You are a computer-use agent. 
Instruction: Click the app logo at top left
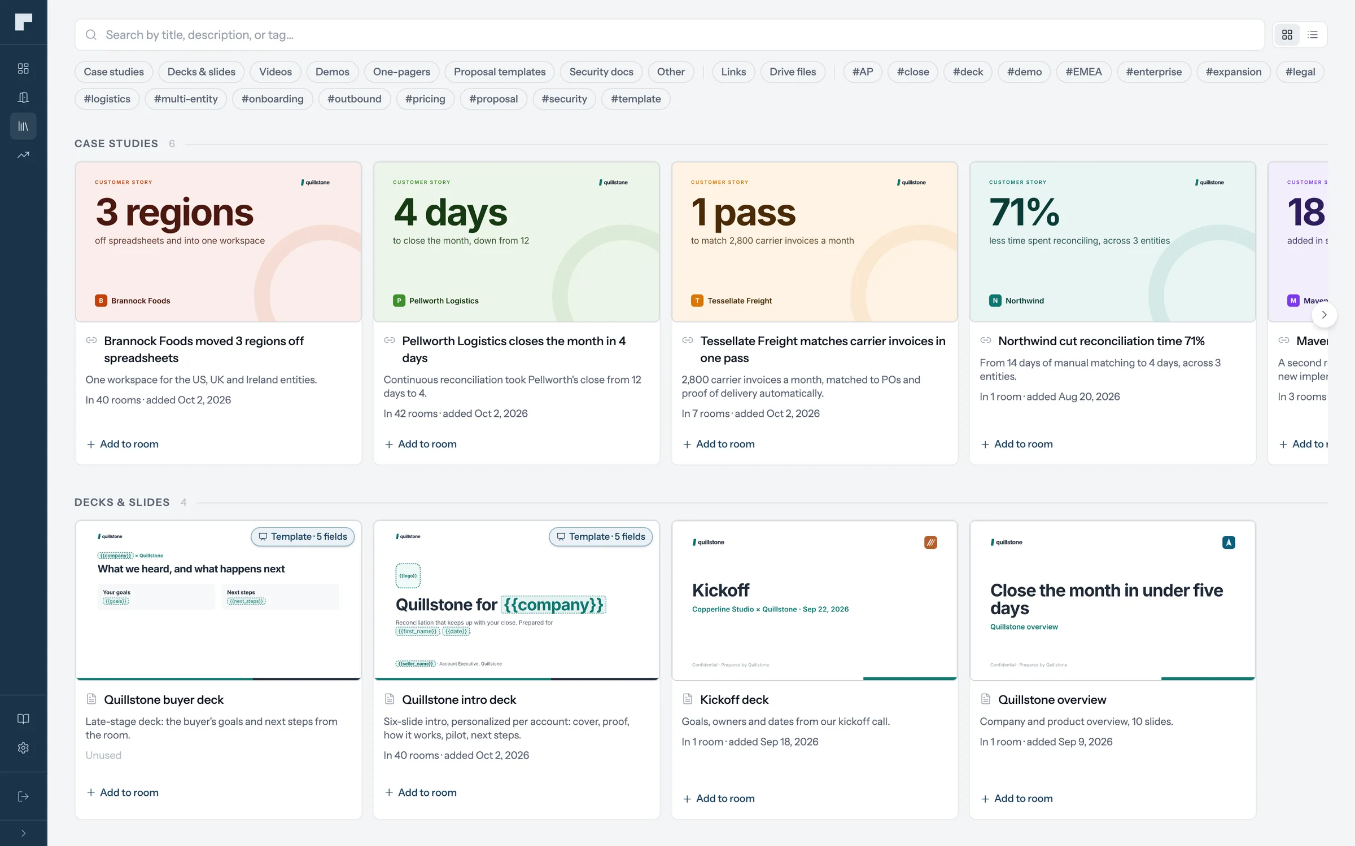tap(23, 22)
